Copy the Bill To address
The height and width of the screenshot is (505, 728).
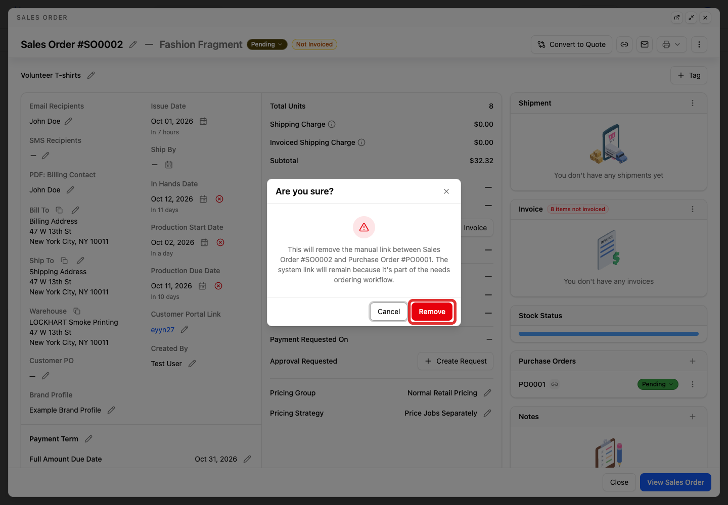coord(59,210)
